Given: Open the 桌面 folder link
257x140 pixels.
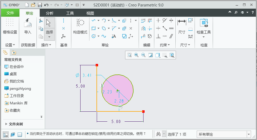Looking at the screenshot, I should tap(11, 74).
